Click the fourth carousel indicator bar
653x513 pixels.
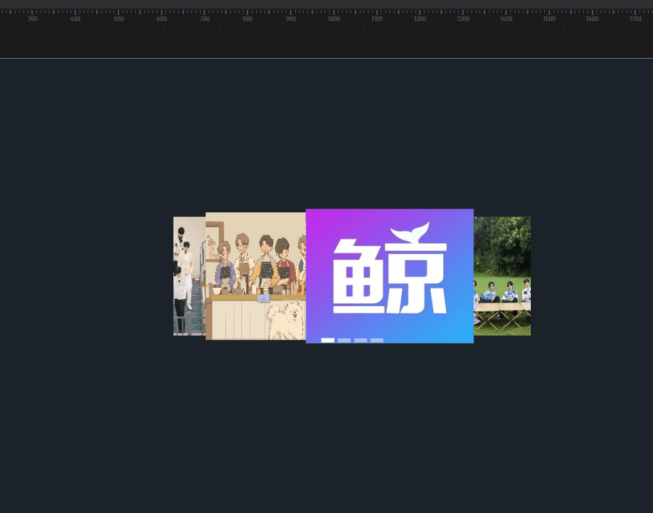377,340
